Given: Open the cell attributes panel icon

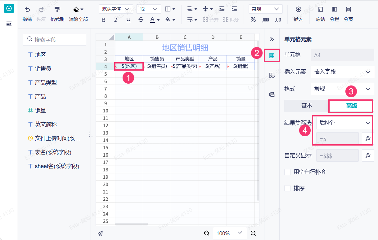Looking at the screenshot, I should 272,75.
